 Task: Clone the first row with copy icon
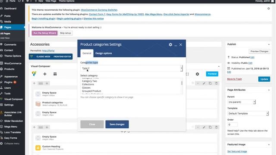[210, 83]
